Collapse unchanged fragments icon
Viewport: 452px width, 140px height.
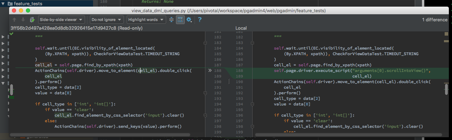pyautogui.click(x=171, y=20)
